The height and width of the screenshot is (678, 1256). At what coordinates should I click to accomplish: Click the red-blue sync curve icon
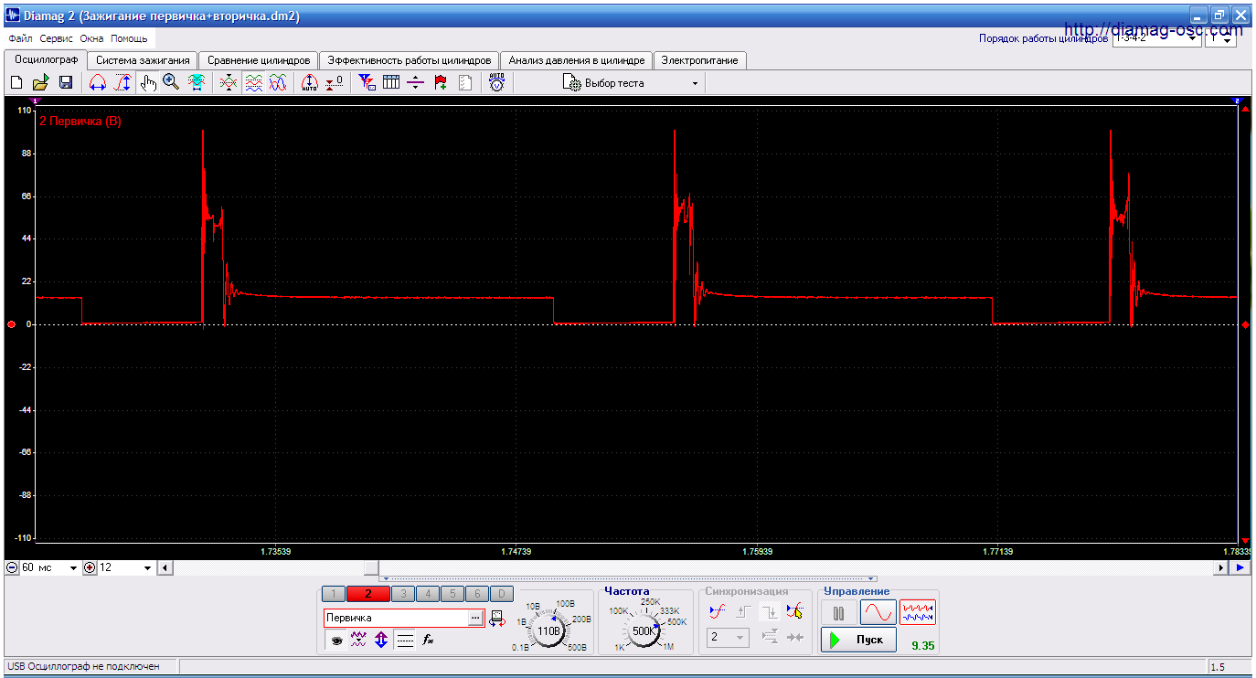coord(718,611)
